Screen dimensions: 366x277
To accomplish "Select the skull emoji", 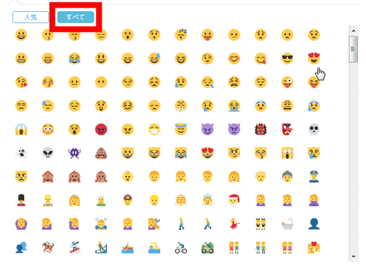I will (x=314, y=129).
